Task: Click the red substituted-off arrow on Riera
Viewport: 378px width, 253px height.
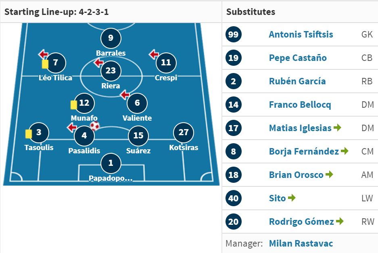Action: click(98, 63)
